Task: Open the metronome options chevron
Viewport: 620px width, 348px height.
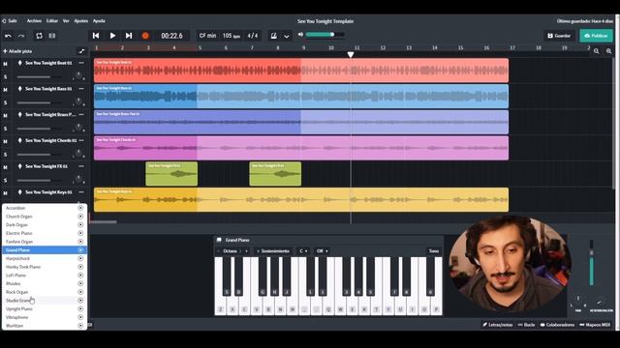Action: 287,36
